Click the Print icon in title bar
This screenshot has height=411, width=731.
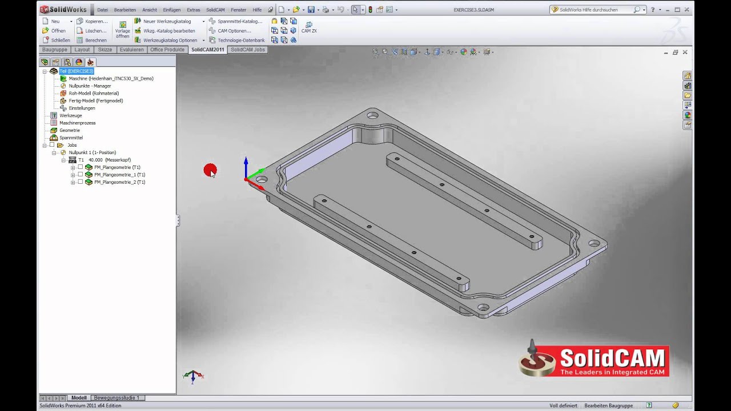326,10
